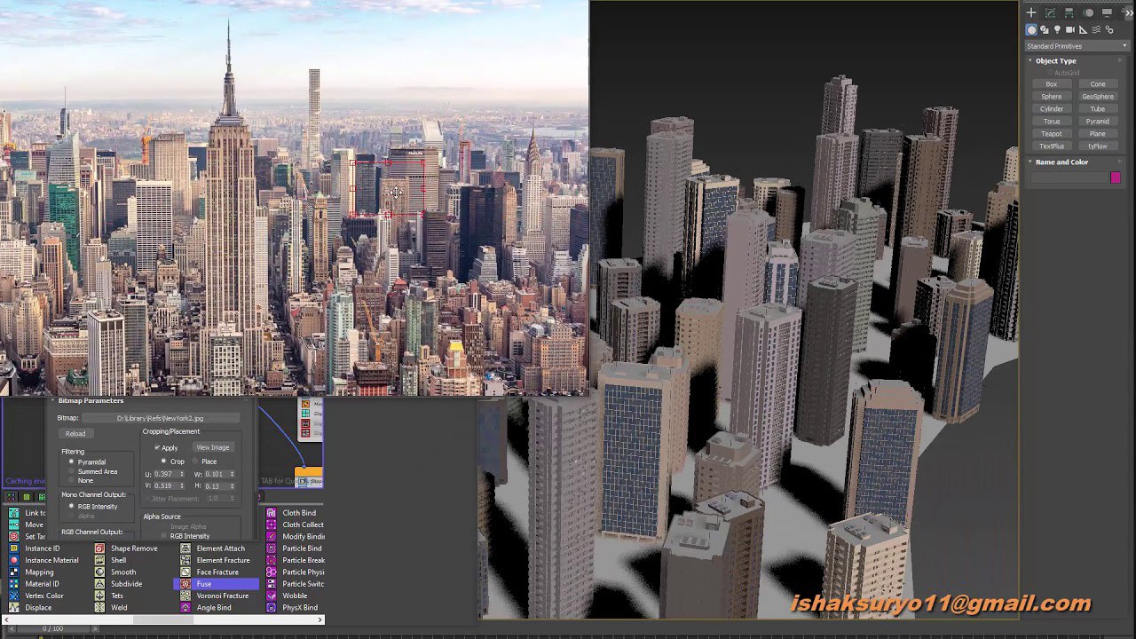Viewport: 1136px width, 639px height.
Task: Open the NewYork2.jpg bitmap path button
Action: [x=160, y=418]
